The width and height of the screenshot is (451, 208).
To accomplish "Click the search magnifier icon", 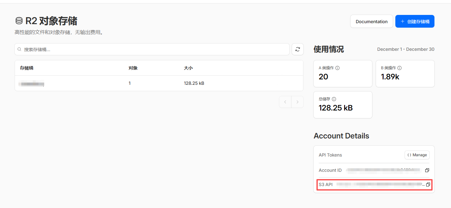I will click(19, 50).
